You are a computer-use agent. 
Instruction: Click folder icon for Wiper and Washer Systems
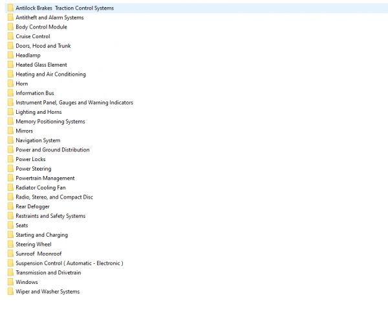[x=10, y=292]
